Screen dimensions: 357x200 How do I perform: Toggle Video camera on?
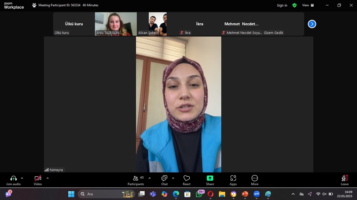click(38, 180)
